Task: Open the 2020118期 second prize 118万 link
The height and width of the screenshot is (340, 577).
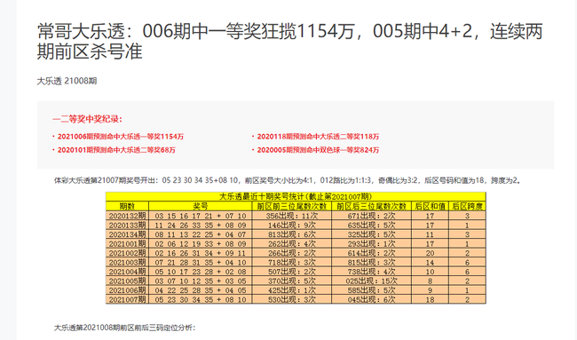Action: pos(318,137)
